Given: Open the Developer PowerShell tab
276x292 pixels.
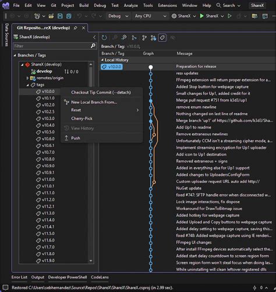Looking at the screenshot, I should click(68, 277).
